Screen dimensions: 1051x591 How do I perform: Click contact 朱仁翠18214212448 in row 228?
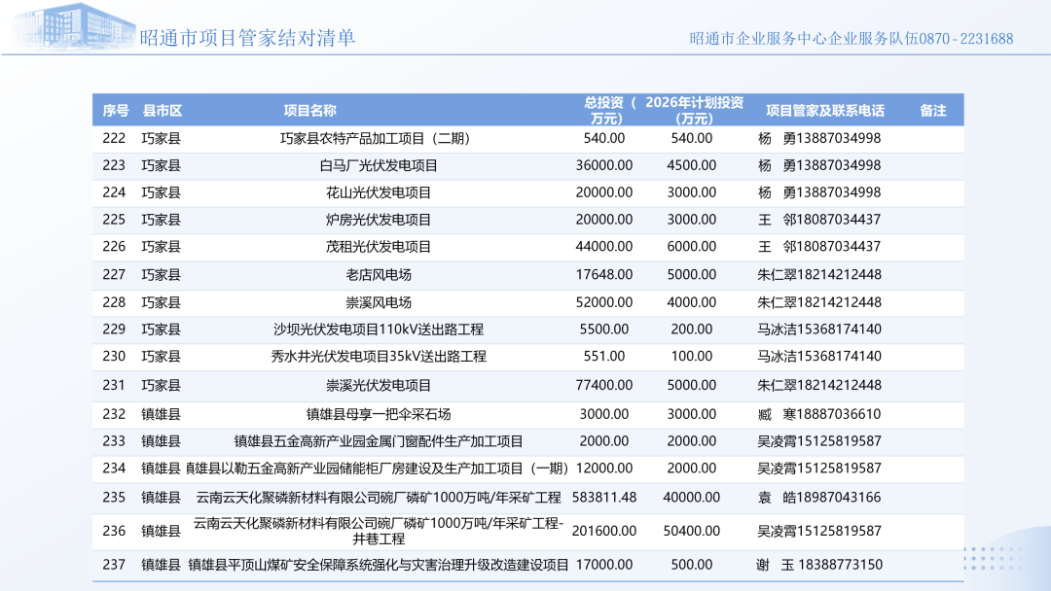click(819, 302)
